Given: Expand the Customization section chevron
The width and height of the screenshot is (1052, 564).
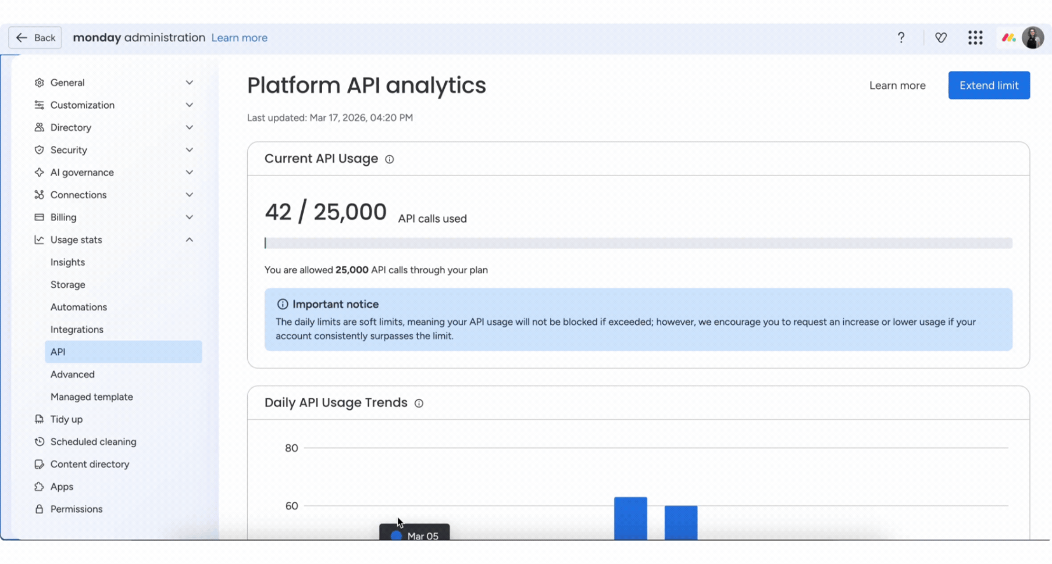Looking at the screenshot, I should click(190, 105).
